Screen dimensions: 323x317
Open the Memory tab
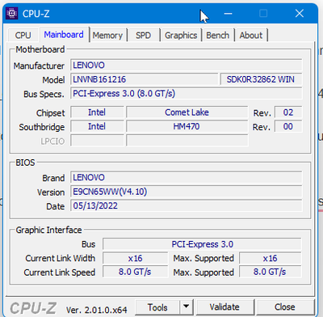pos(107,36)
